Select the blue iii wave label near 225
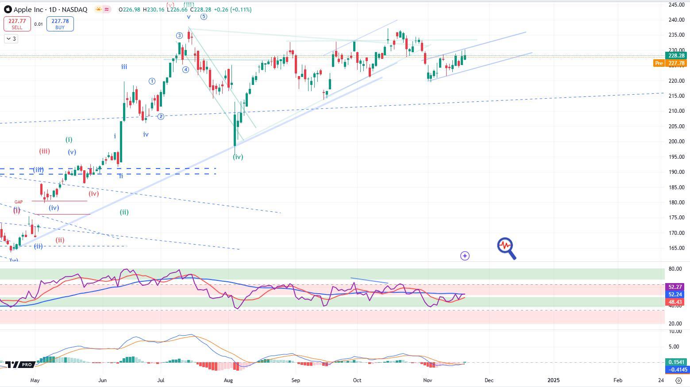 tap(124, 67)
